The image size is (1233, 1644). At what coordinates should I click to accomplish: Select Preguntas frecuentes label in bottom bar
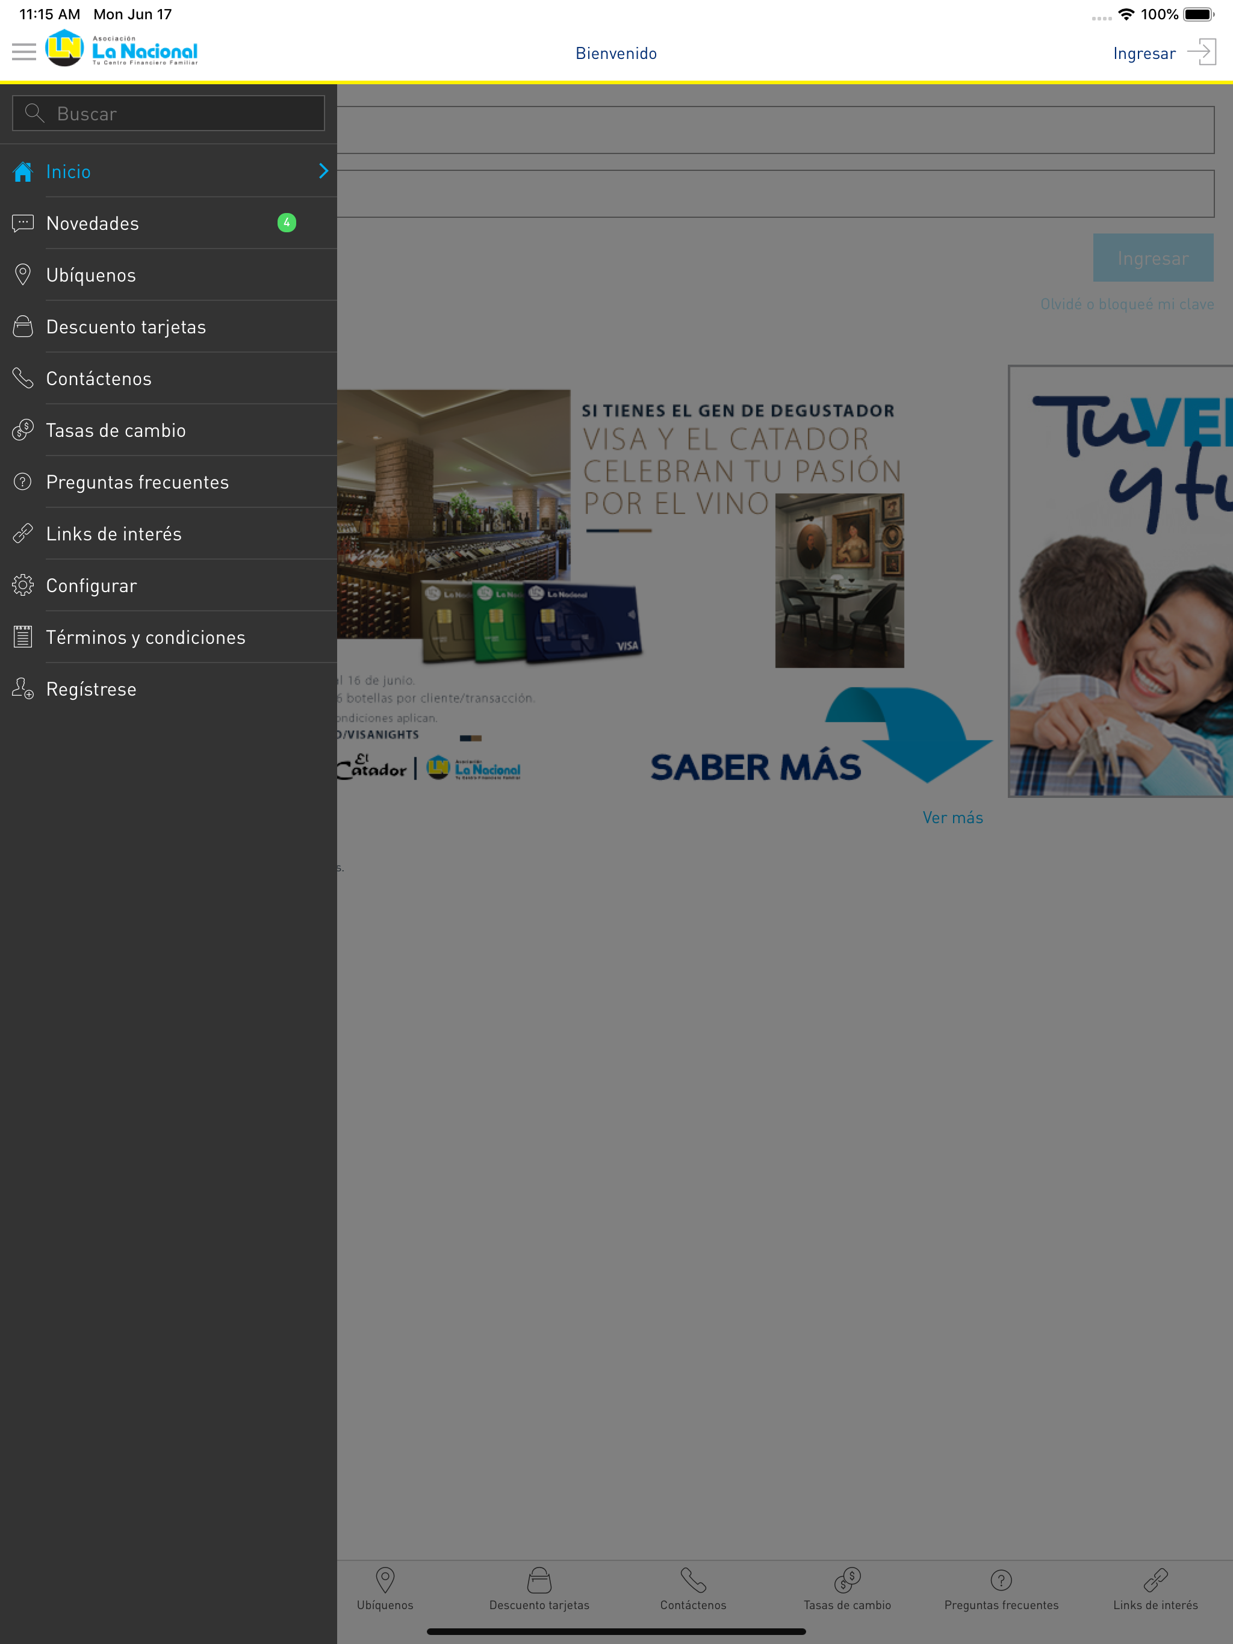pyautogui.click(x=1001, y=1605)
